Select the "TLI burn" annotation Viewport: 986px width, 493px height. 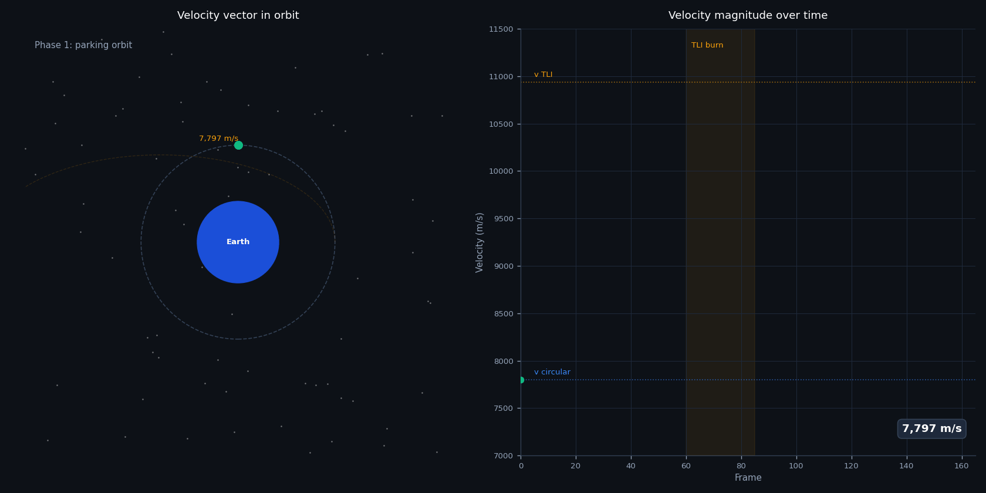click(707, 45)
